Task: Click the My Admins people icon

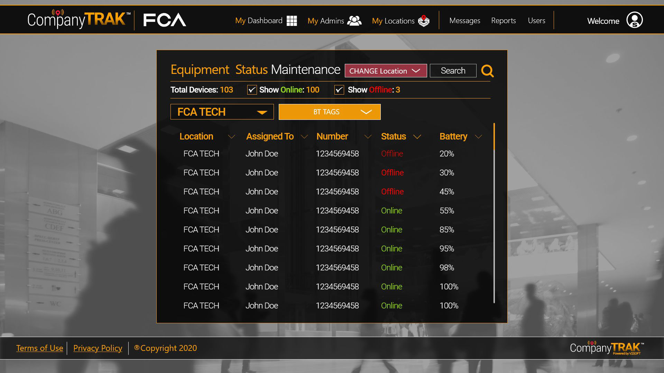Action: tap(354, 21)
